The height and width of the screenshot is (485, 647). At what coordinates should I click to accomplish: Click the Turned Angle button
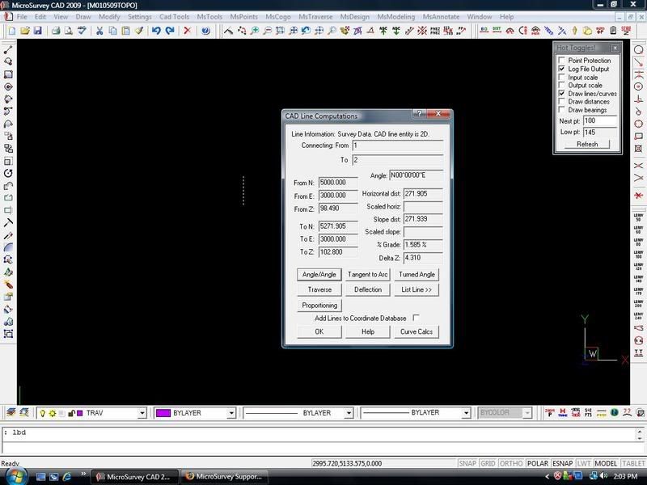pyautogui.click(x=417, y=274)
